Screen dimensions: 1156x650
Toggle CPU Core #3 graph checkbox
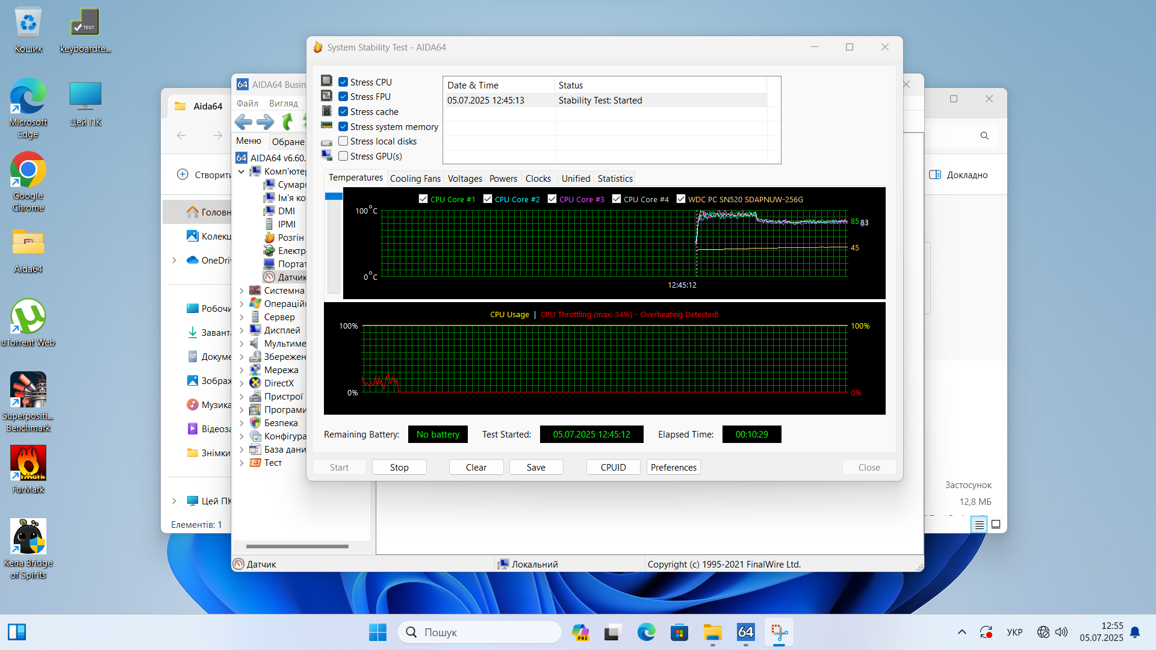pyautogui.click(x=552, y=199)
